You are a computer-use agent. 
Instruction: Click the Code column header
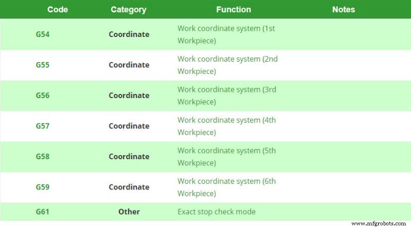(58, 9)
